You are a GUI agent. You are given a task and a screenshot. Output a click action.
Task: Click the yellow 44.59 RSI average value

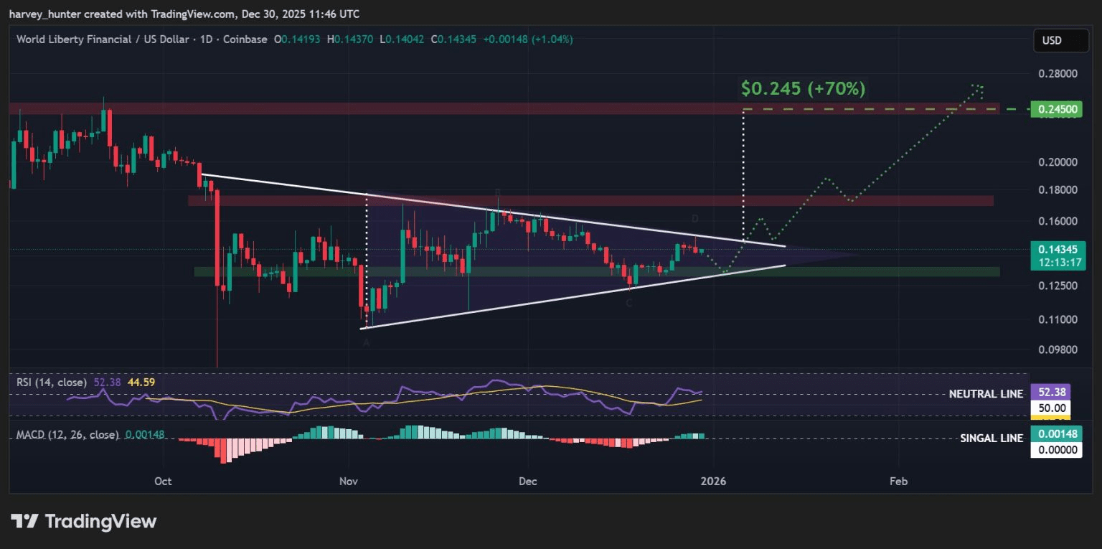pos(140,383)
